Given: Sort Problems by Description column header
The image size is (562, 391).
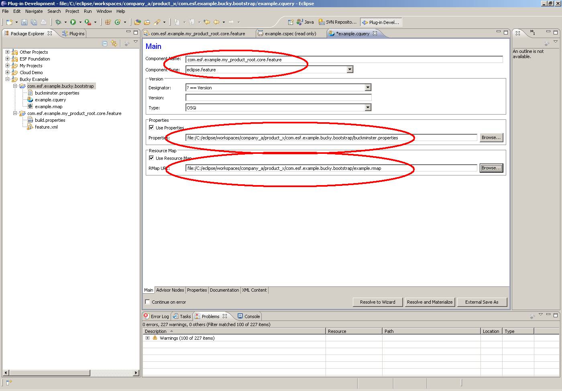Looking at the screenshot, I should click(x=234, y=331).
